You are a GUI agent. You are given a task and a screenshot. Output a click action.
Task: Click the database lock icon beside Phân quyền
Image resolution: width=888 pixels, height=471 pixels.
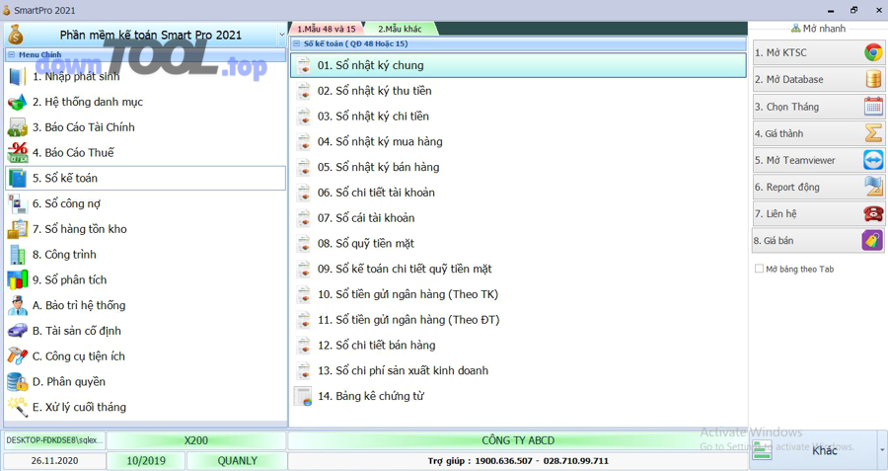pyautogui.click(x=18, y=381)
